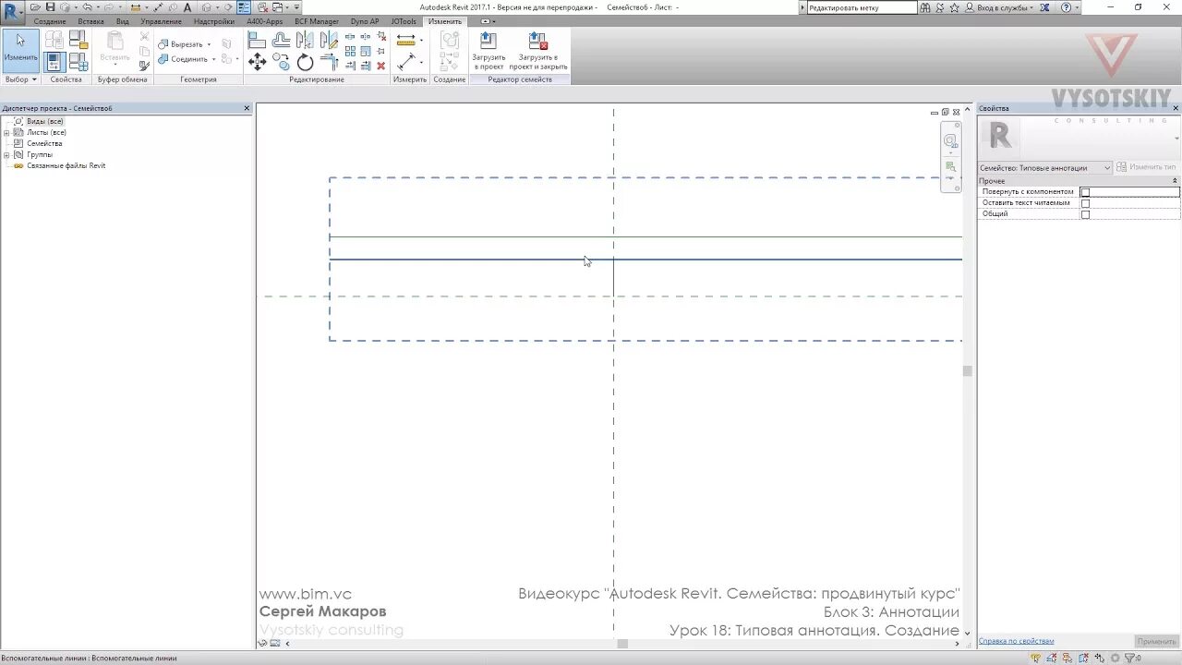1182x665 pixels.
Task: Open the Help question mark icon
Action: click(x=1067, y=7)
